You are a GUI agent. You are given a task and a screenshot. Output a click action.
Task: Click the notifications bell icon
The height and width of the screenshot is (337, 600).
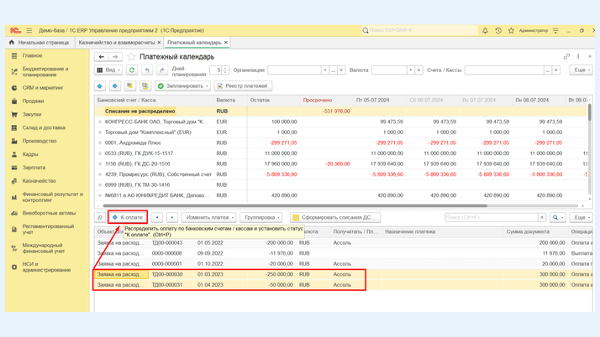[x=485, y=30]
